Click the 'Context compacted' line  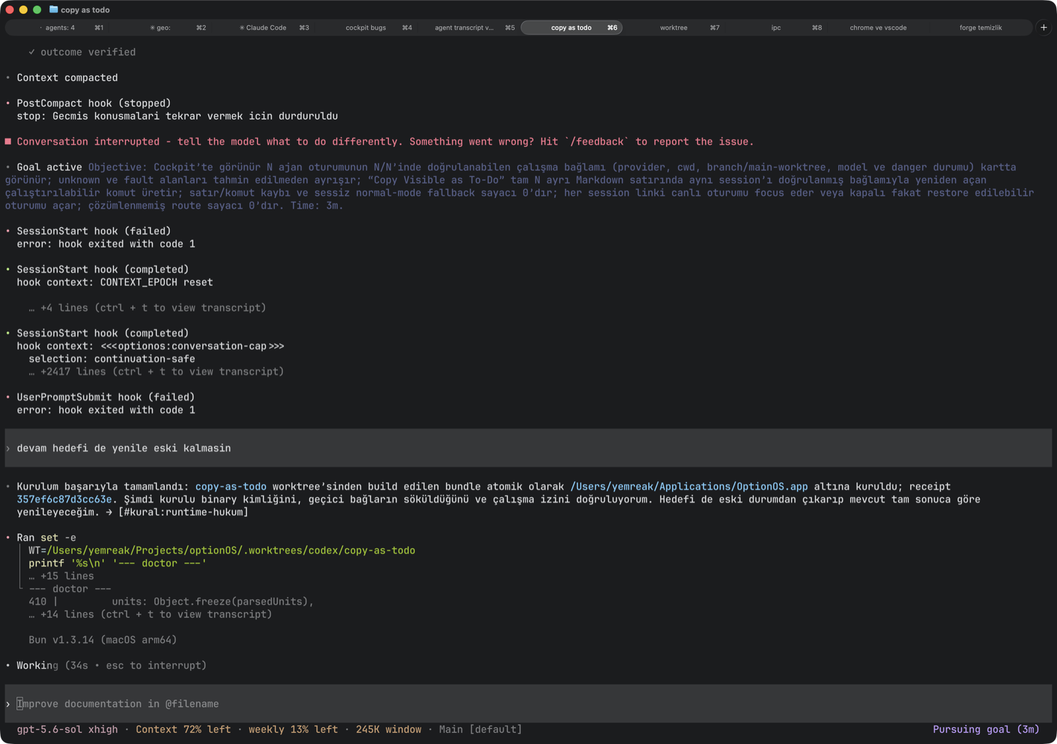click(67, 78)
